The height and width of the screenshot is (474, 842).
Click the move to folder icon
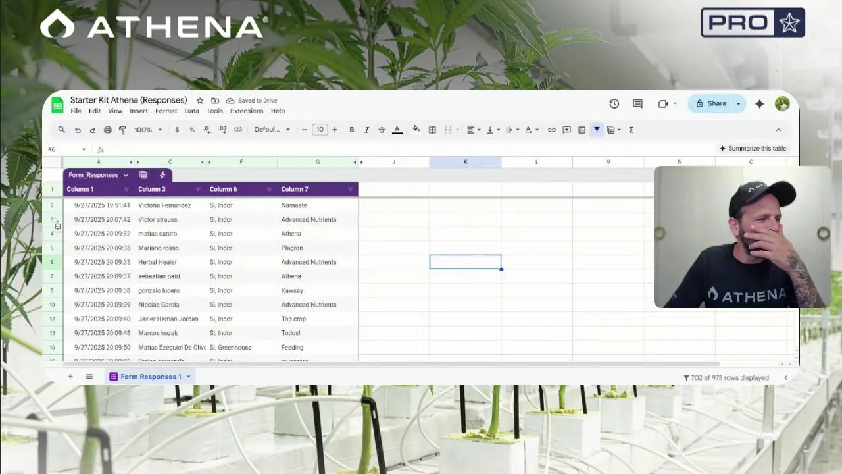215,101
